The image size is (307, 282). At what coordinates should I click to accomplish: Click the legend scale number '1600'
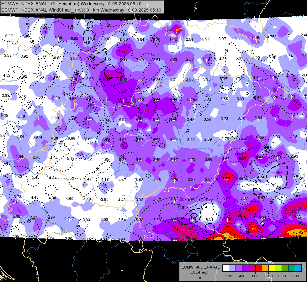pos(281,276)
